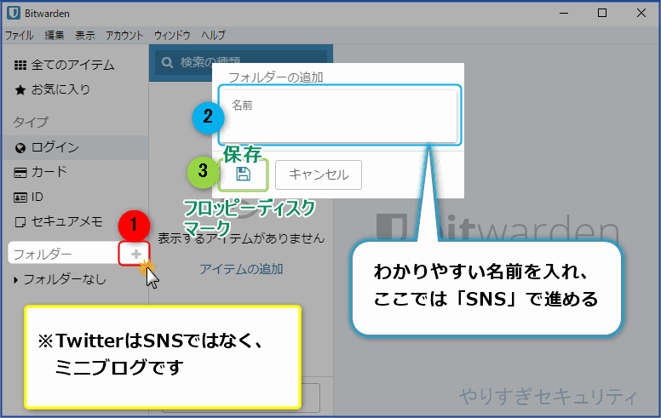Close the Bitwarden window
The height and width of the screenshot is (418, 661).
641,13
